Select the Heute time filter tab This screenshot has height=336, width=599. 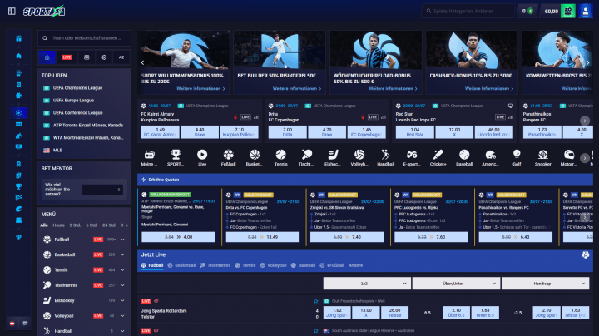pos(58,225)
